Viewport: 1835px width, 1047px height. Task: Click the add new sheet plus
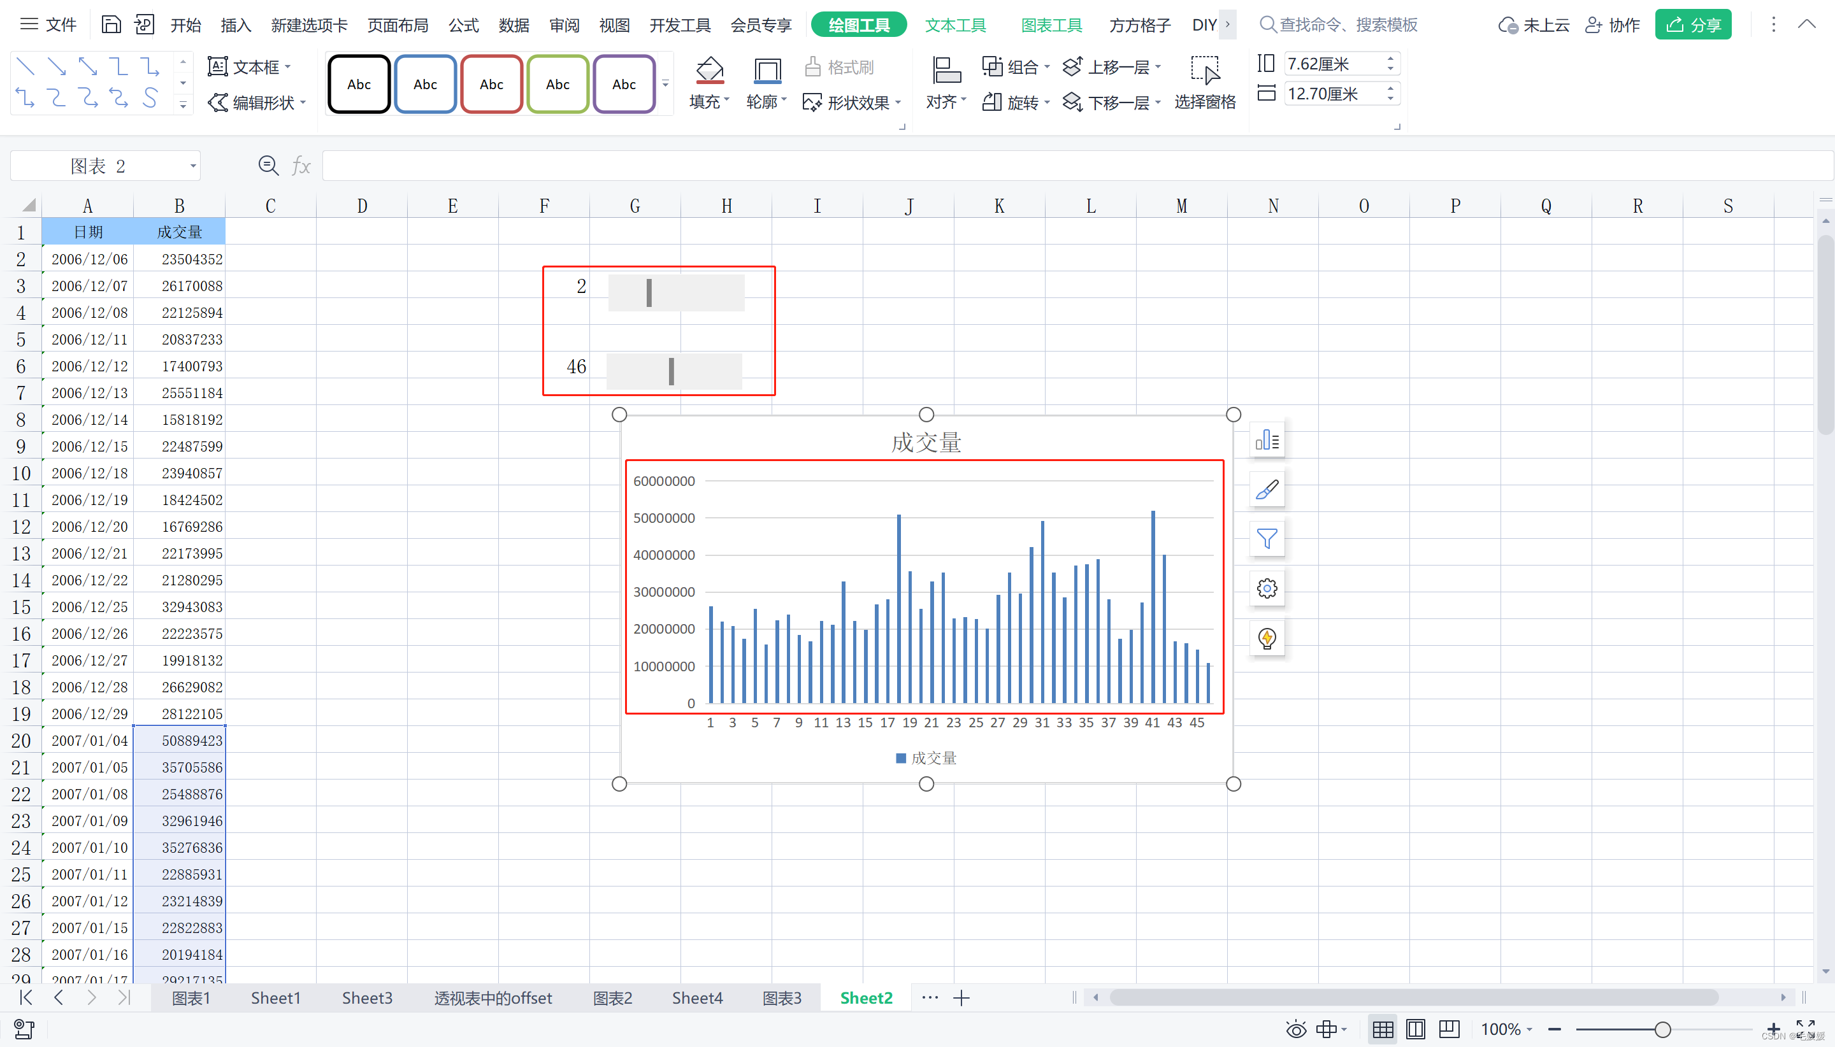coord(961,997)
